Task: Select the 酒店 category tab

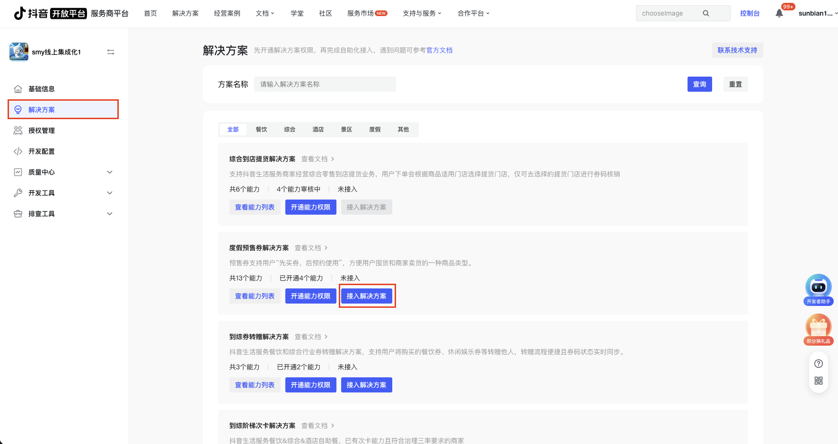Action: 318,130
